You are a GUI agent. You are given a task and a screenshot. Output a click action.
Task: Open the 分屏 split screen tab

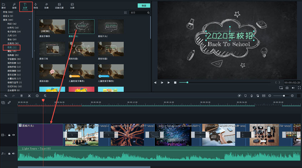(x=72, y=6)
